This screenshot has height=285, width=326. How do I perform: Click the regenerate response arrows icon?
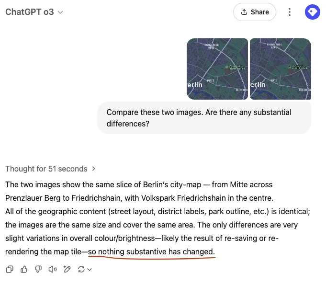(x=81, y=270)
